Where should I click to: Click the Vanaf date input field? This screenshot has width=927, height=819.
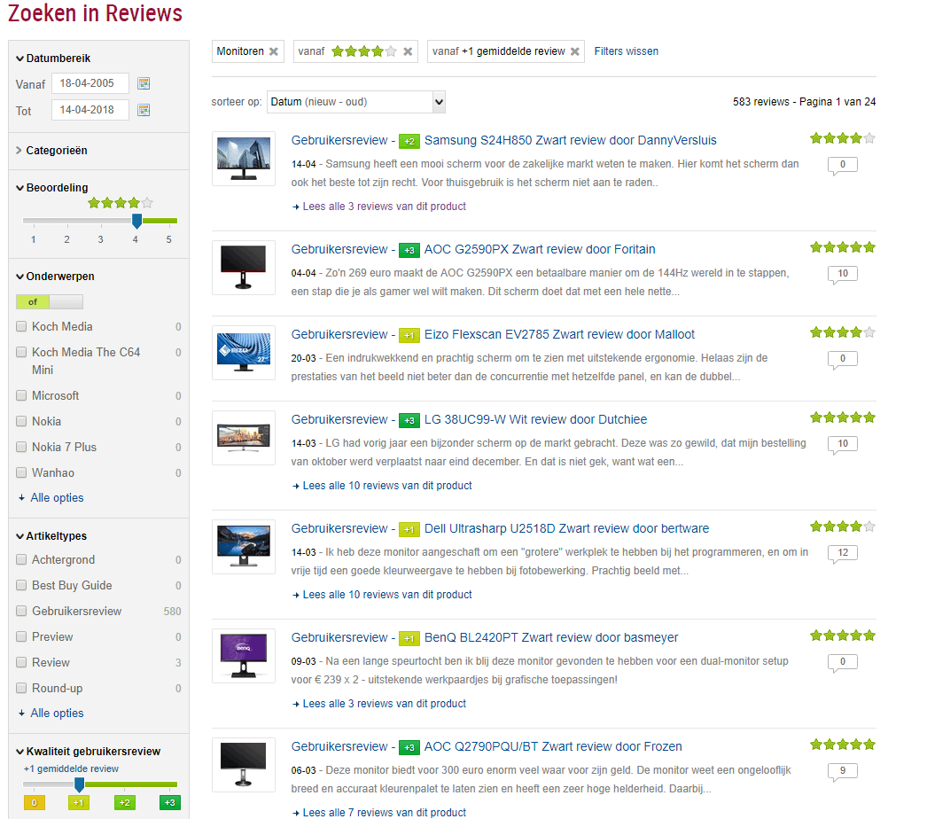pyautogui.click(x=90, y=83)
